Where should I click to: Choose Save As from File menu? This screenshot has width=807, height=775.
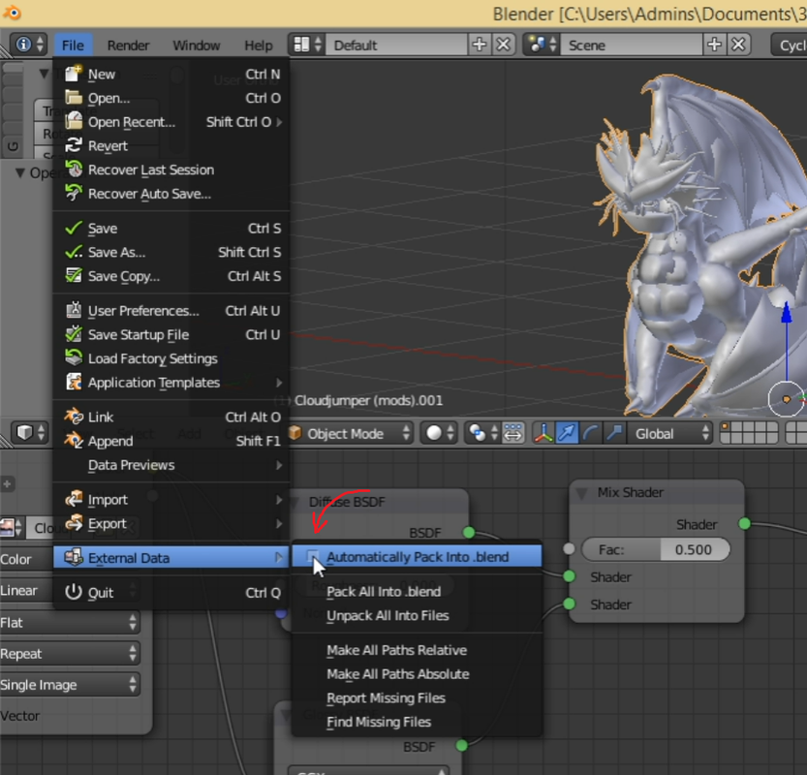point(171,252)
